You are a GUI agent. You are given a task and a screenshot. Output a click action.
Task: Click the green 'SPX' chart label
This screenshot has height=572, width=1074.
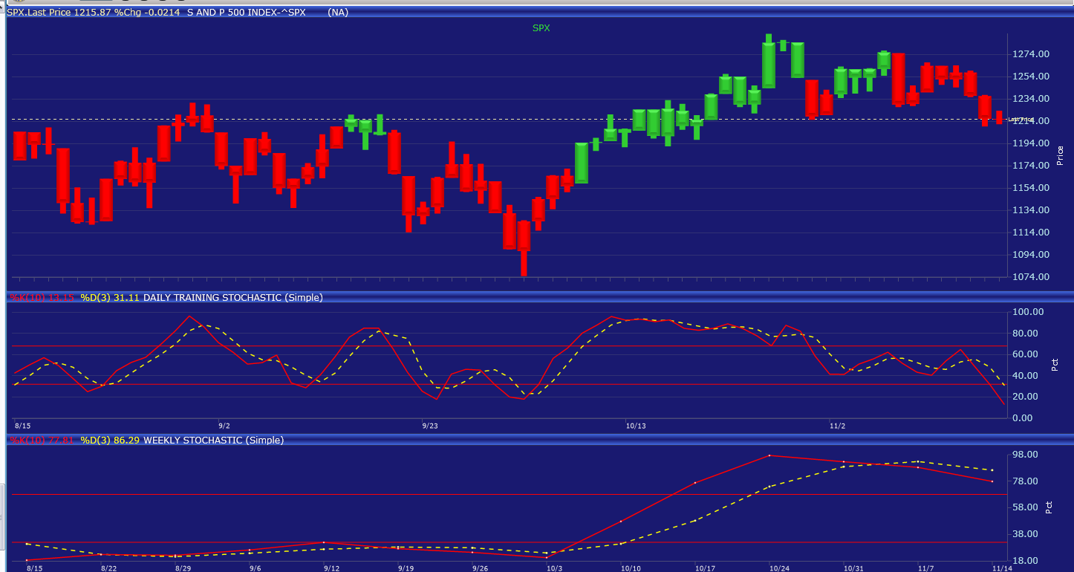click(x=541, y=28)
